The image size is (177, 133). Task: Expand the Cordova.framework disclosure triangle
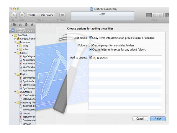tap(15, 39)
